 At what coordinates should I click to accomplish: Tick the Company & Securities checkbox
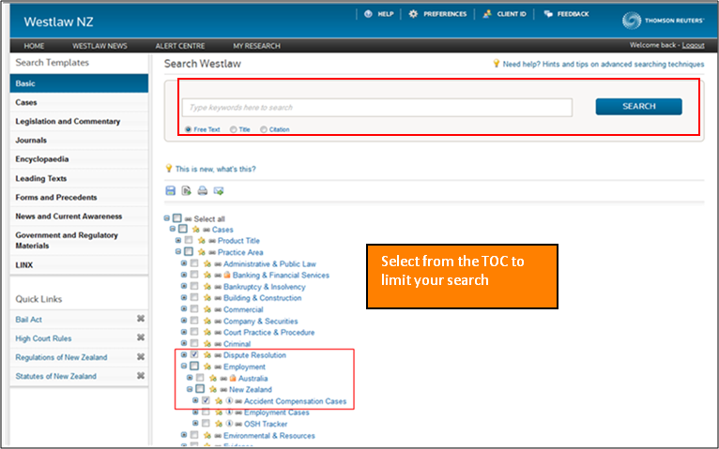point(194,321)
